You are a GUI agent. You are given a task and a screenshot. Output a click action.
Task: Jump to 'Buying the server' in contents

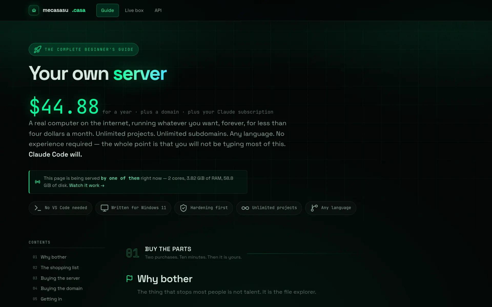coord(60,278)
